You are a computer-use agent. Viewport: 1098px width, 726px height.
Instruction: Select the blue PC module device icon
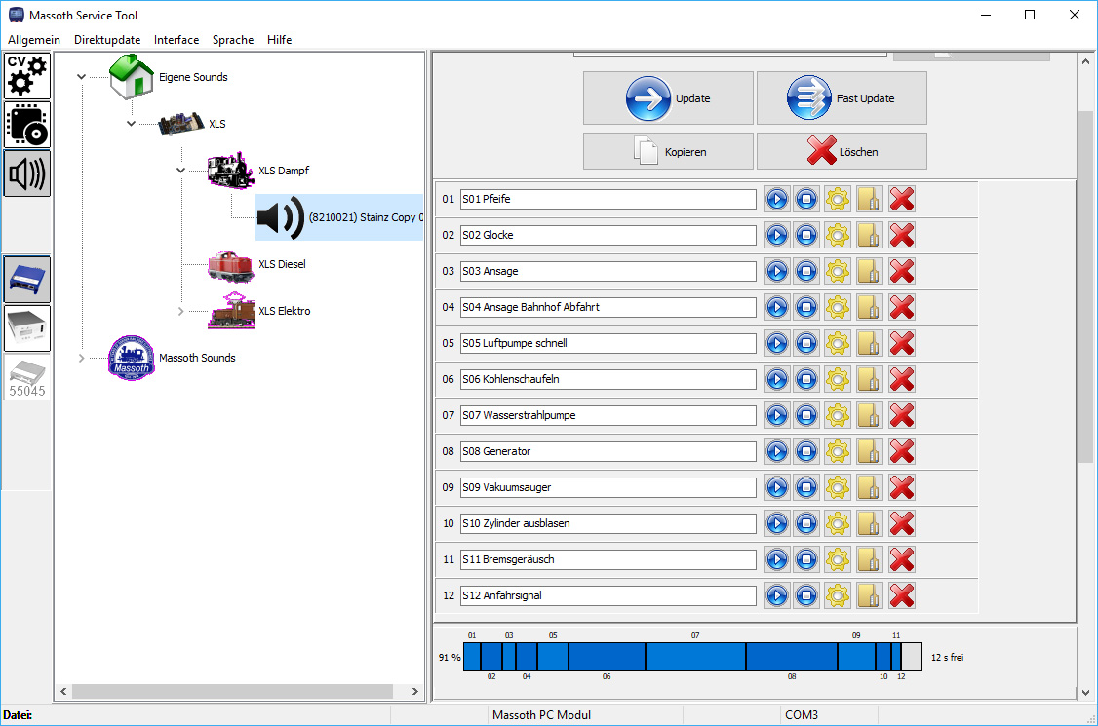point(27,279)
